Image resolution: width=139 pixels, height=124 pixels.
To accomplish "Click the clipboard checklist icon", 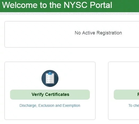I will tap(50, 78).
